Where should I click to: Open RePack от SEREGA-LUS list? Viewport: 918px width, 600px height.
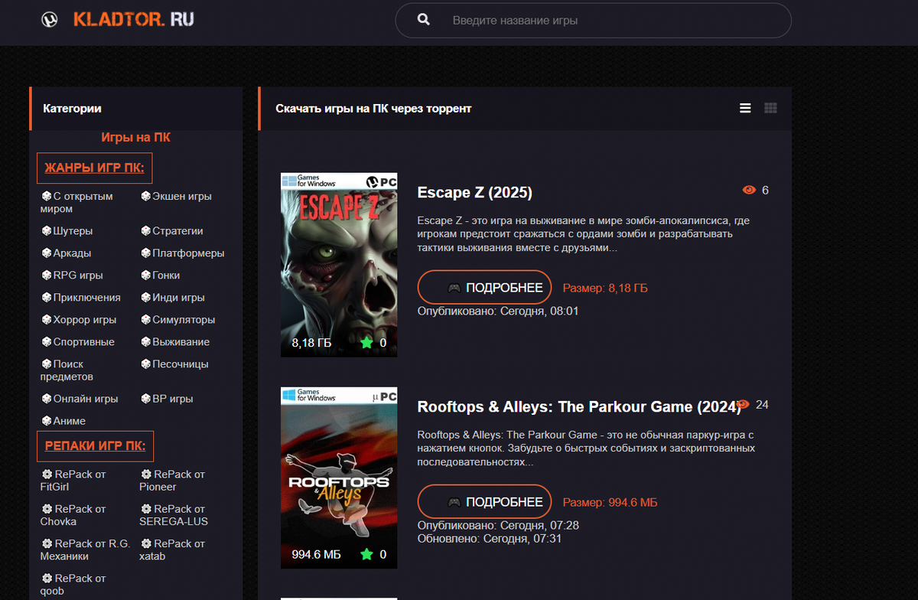[x=174, y=515]
